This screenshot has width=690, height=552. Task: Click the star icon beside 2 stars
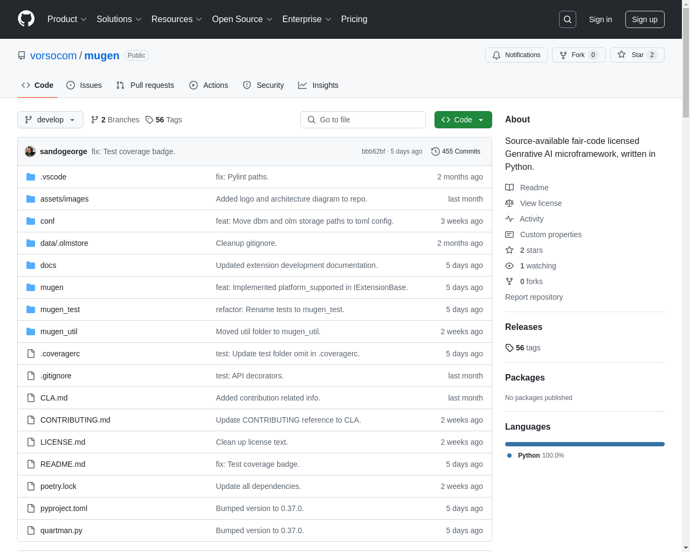509,250
